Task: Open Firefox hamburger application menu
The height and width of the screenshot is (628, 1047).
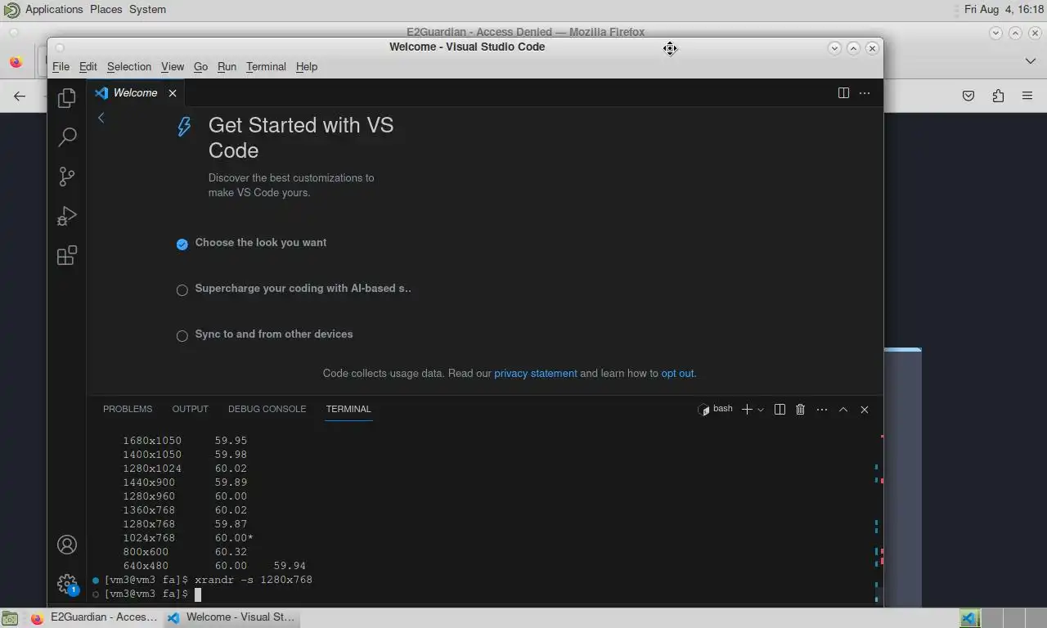Action: (1027, 96)
